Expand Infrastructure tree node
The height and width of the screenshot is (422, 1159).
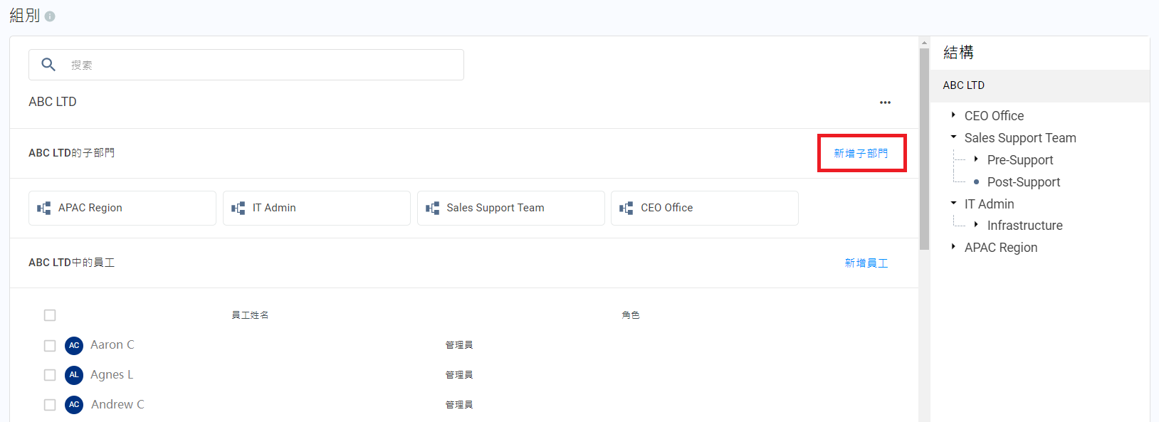976,225
